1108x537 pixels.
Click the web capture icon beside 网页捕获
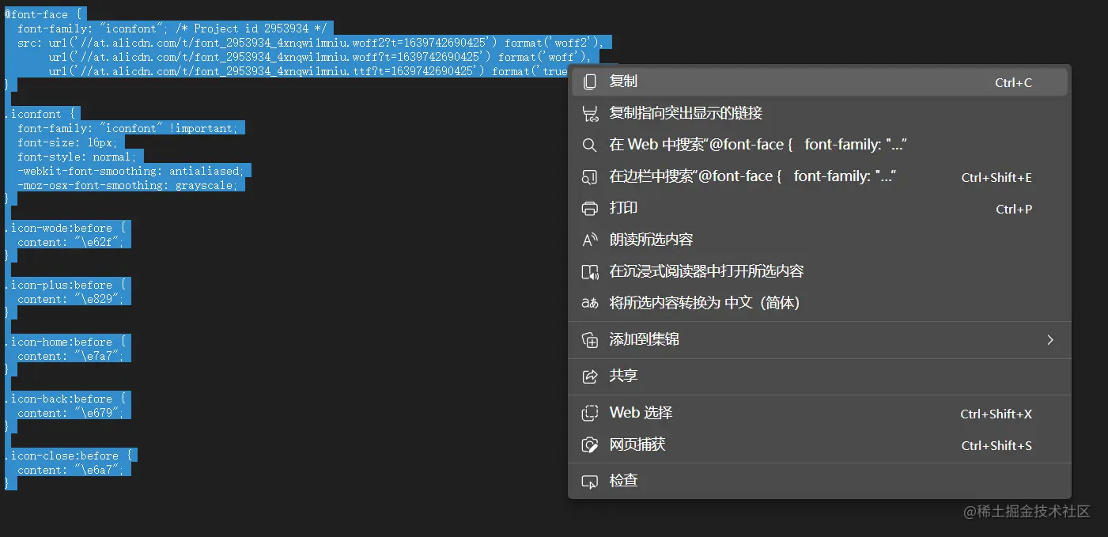pos(590,445)
